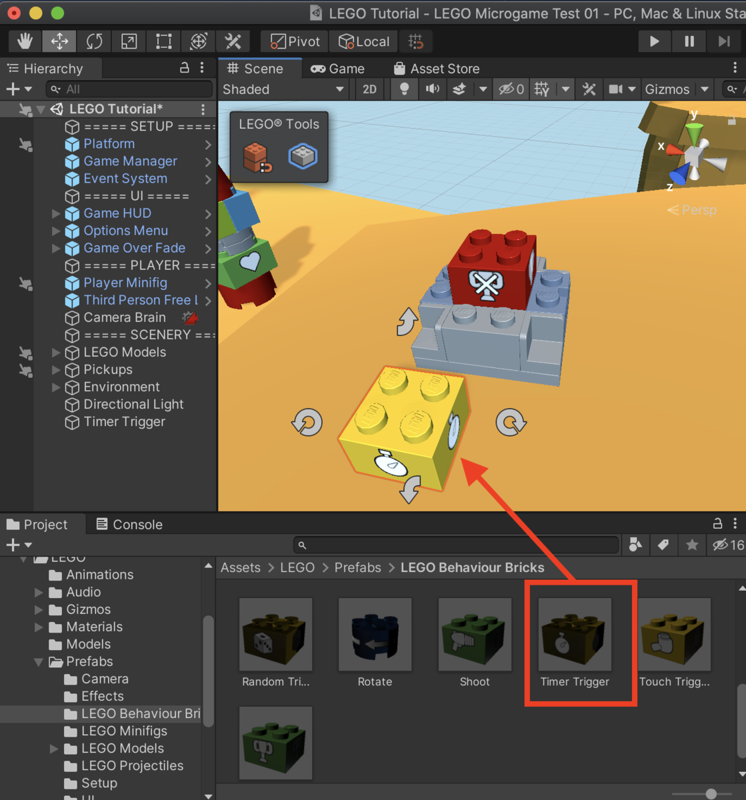Viewport: 746px width, 800px height.
Task: Open Game Manager prefab chevron
Action: coord(208,161)
